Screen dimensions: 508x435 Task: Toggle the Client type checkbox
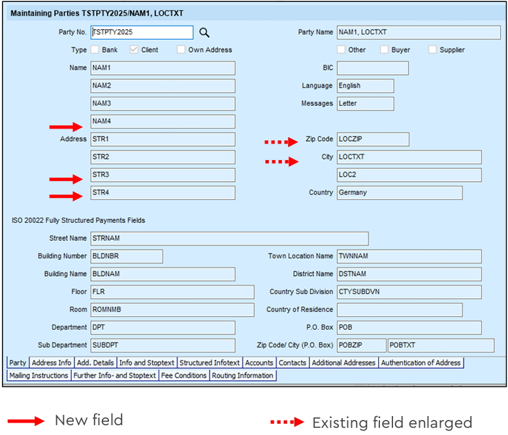tap(134, 49)
